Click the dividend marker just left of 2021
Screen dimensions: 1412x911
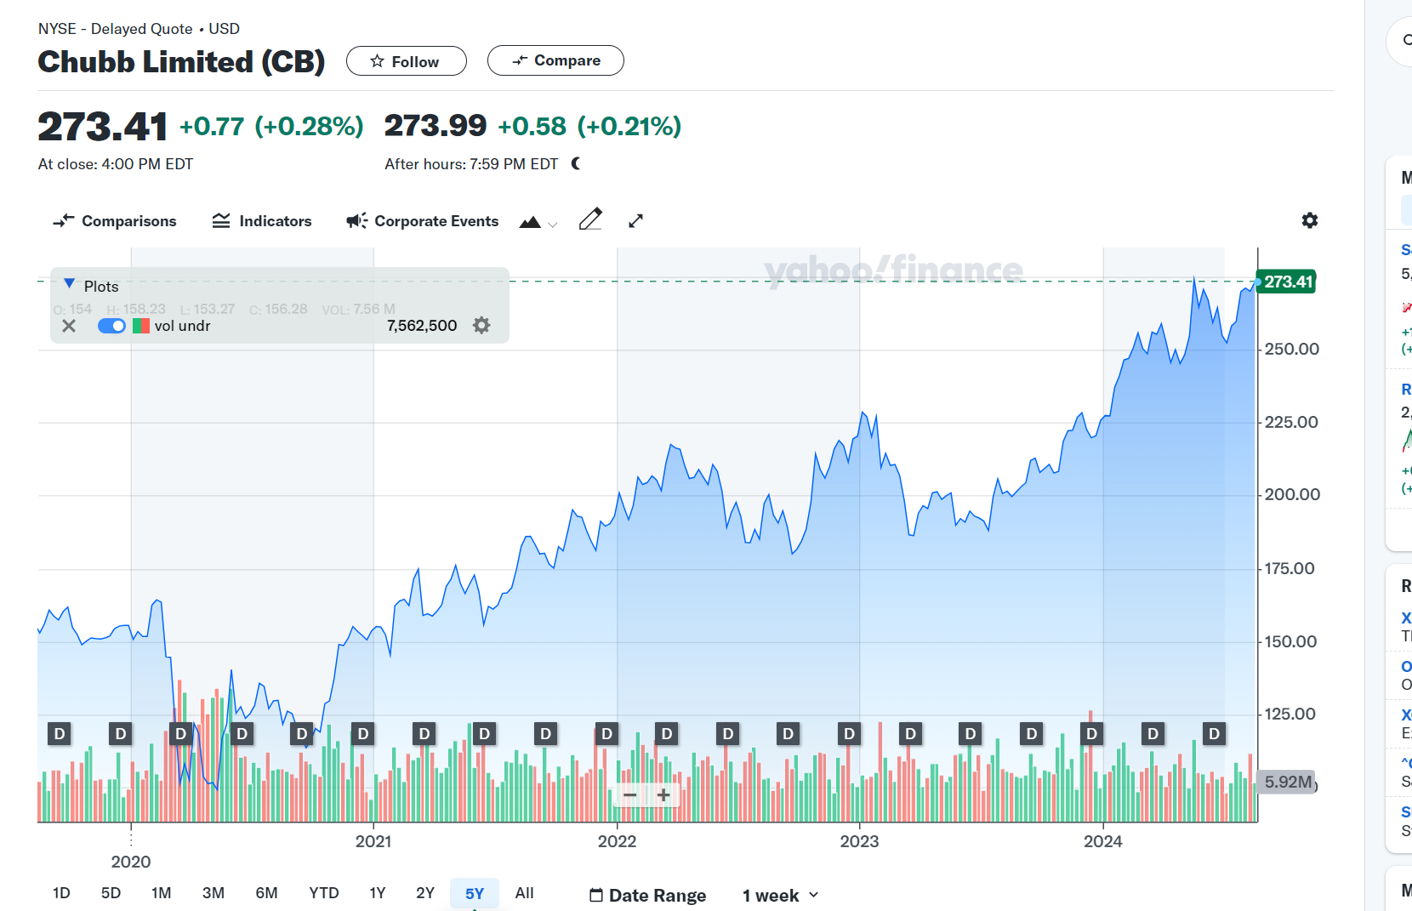363,733
